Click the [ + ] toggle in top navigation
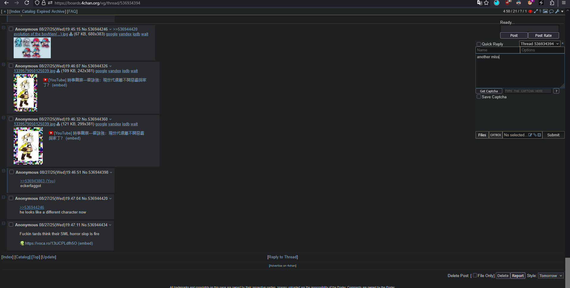Screen dimensions: 570x288 pos(5,12)
